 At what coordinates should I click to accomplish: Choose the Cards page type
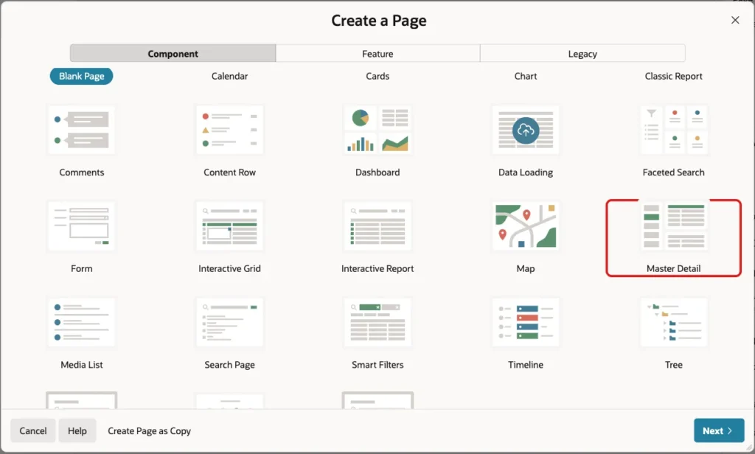pyautogui.click(x=377, y=76)
